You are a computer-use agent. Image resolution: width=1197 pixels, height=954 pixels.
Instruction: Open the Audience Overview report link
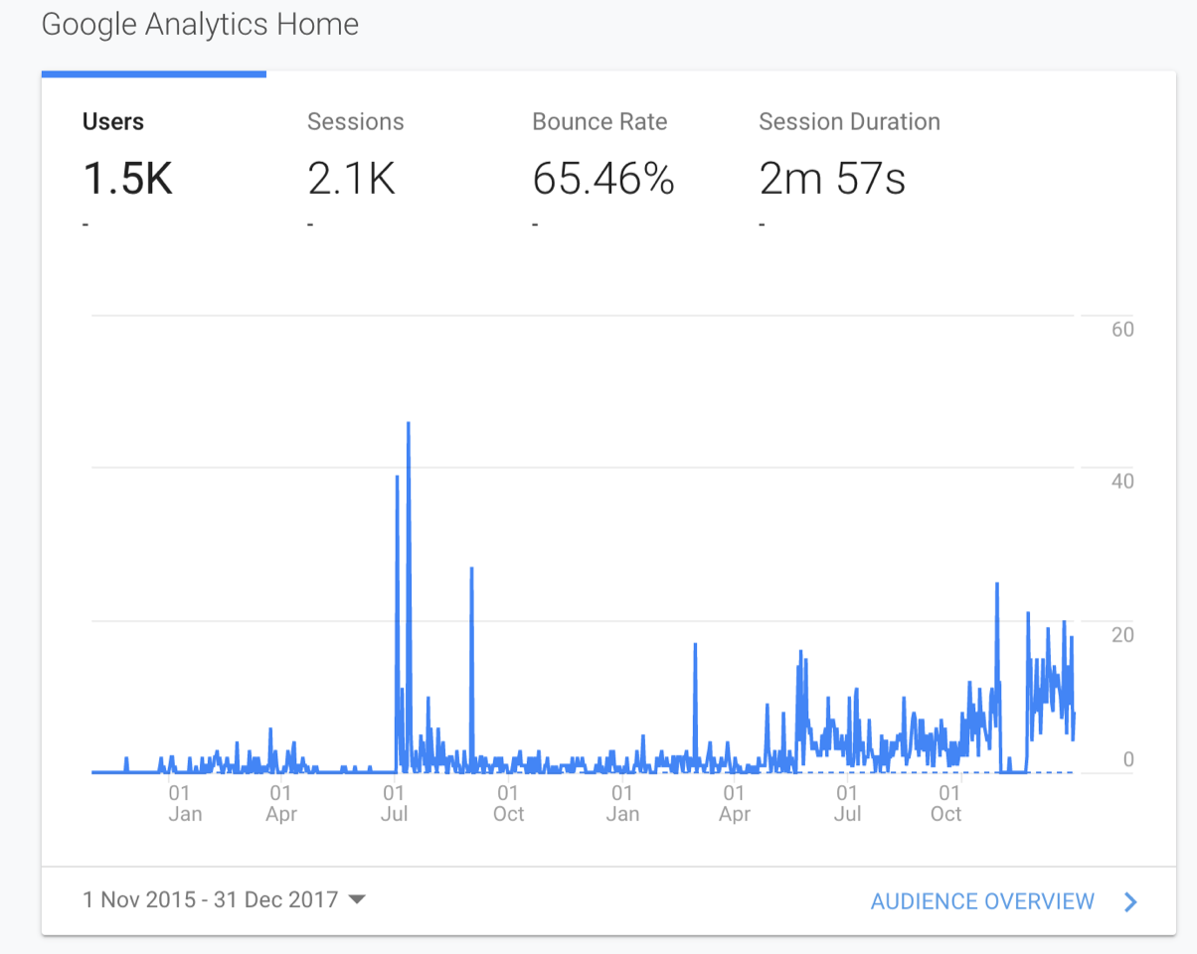click(x=982, y=901)
